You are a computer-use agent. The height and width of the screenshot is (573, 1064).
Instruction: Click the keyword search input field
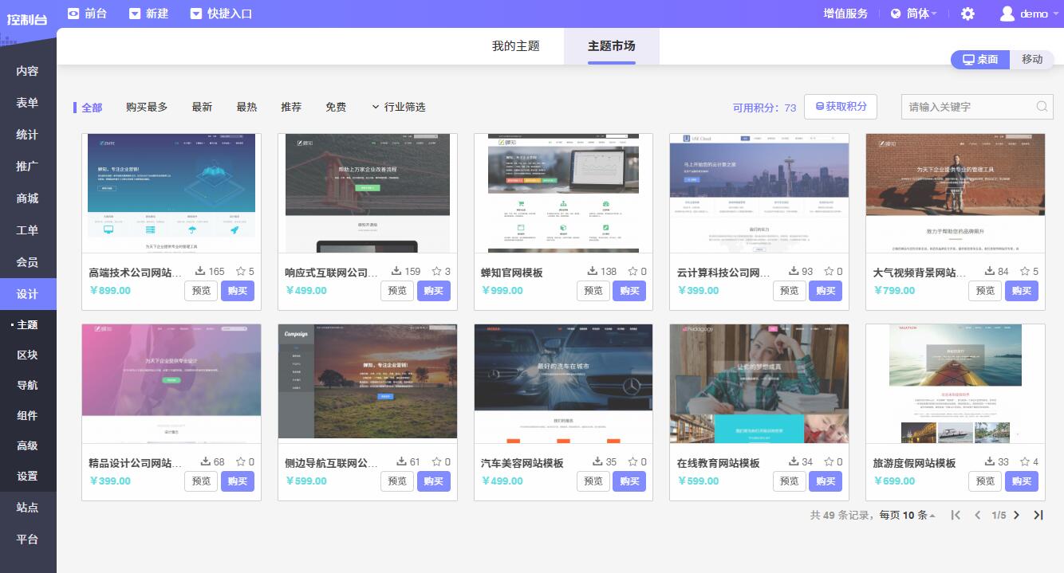[x=968, y=107]
